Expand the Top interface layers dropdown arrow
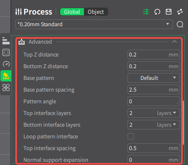The image size is (188, 165). 175,113
